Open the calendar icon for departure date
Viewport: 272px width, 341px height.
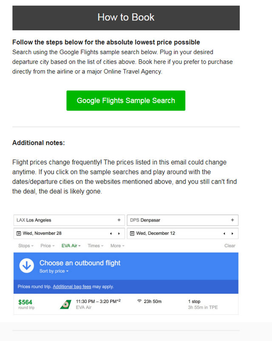tap(19, 233)
